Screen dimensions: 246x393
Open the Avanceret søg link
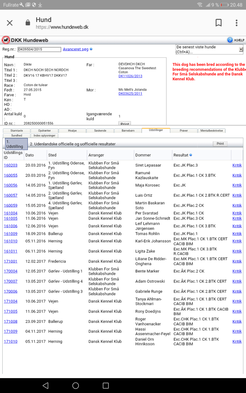[x=76, y=49]
